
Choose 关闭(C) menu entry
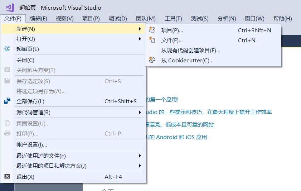pyautogui.click(x=73, y=60)
